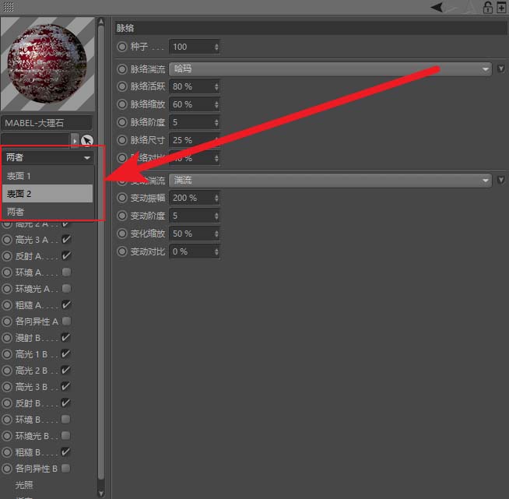Click the MABEL-大理石 material name field

(x=47, y=123)
